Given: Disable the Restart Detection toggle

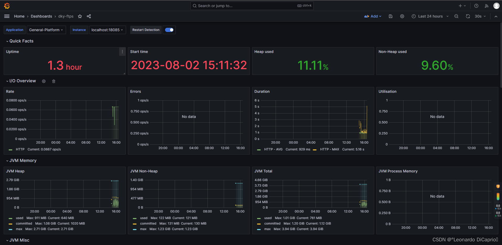Looking at the screenshot, I should 169,30.
